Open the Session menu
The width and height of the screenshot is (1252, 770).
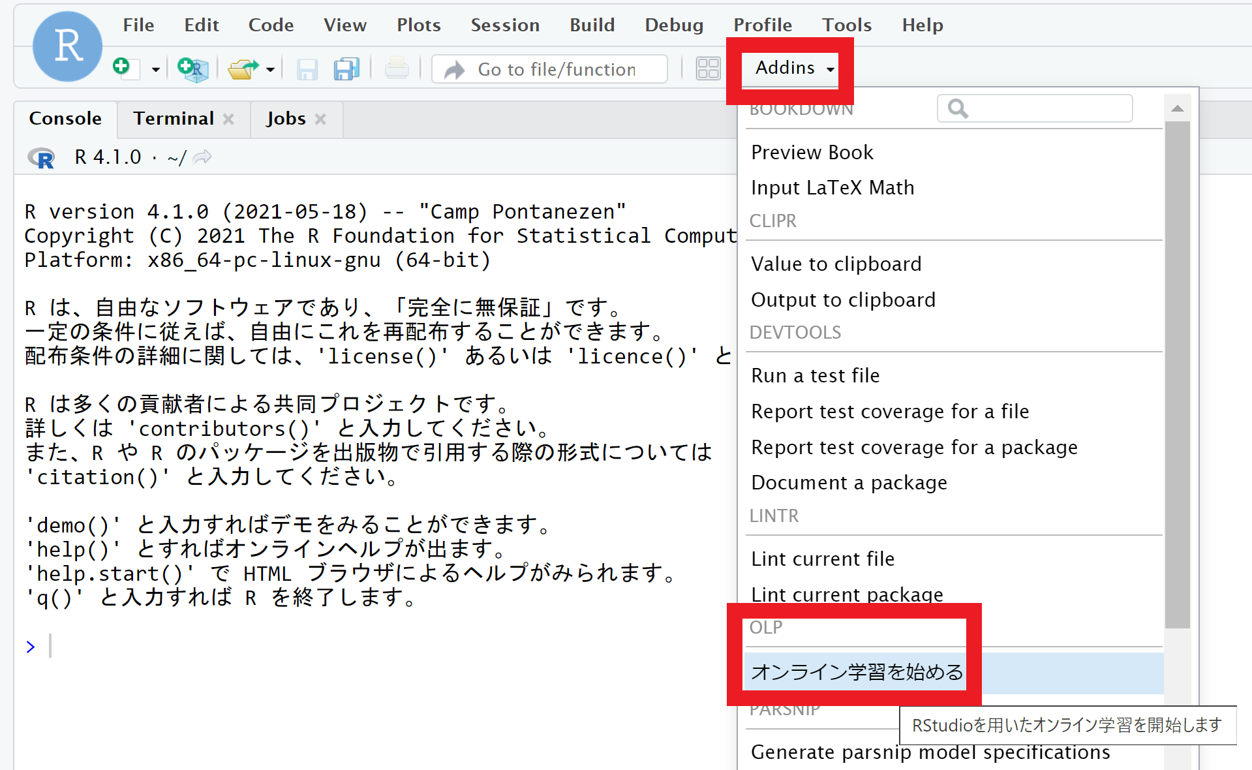pos(505,25)
